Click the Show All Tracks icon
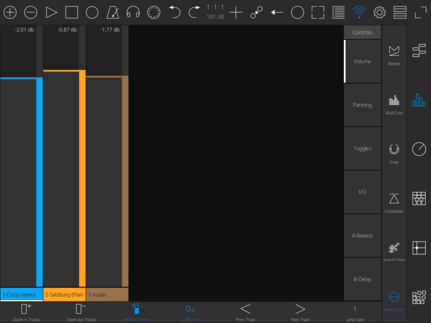This screenshot has width=431, height=323. pyautogui.click(x=394, y=252)
